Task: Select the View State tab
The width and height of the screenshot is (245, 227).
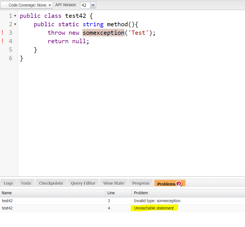Action: (113, 183)
